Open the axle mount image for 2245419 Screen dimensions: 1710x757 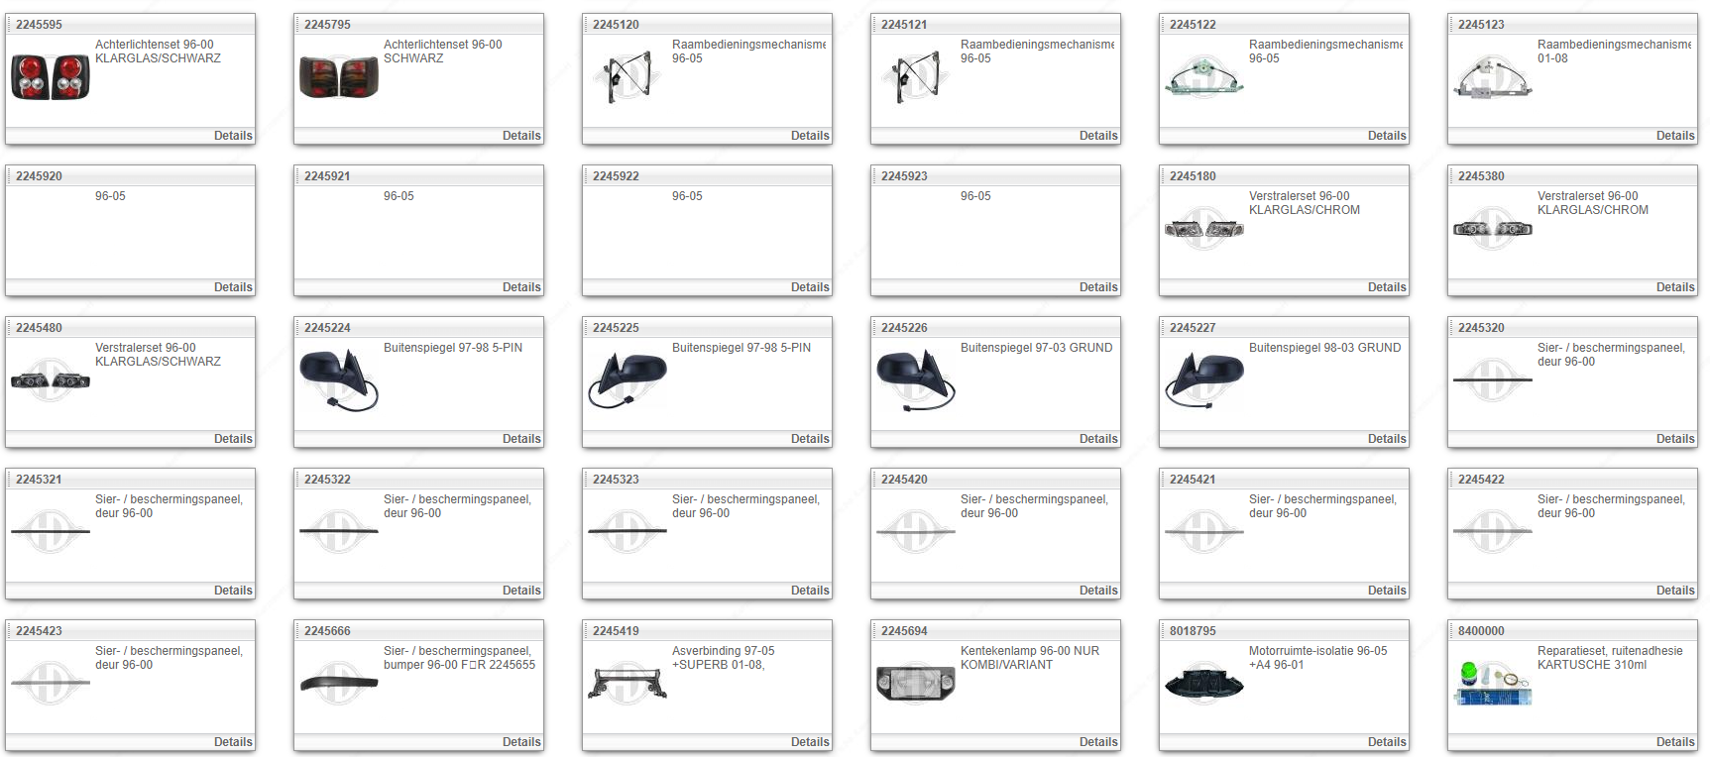627,684
